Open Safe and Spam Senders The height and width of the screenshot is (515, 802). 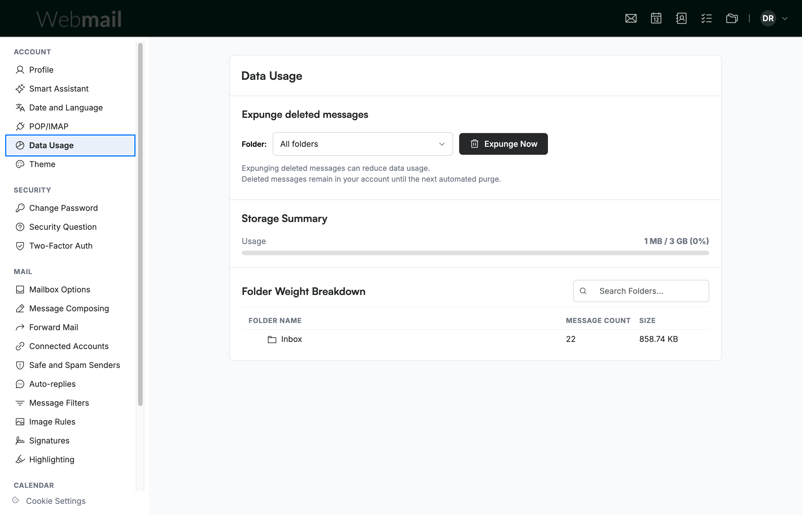pos(70,365)
